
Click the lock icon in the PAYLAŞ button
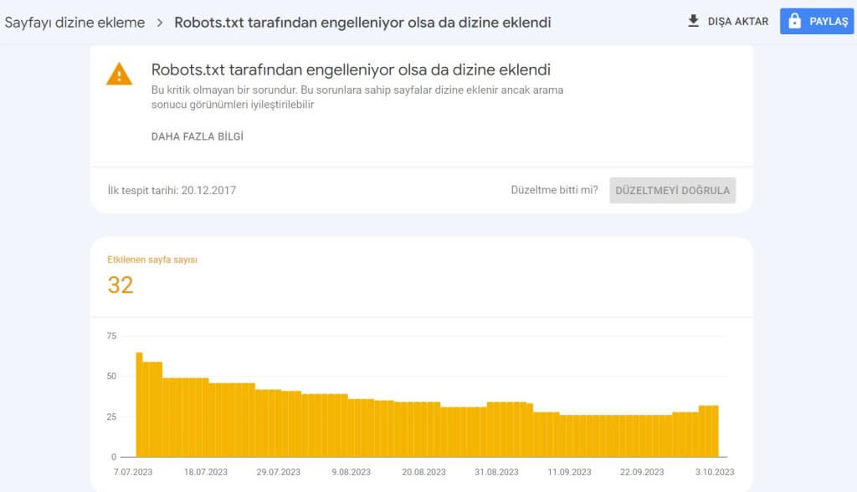[795, 21]
